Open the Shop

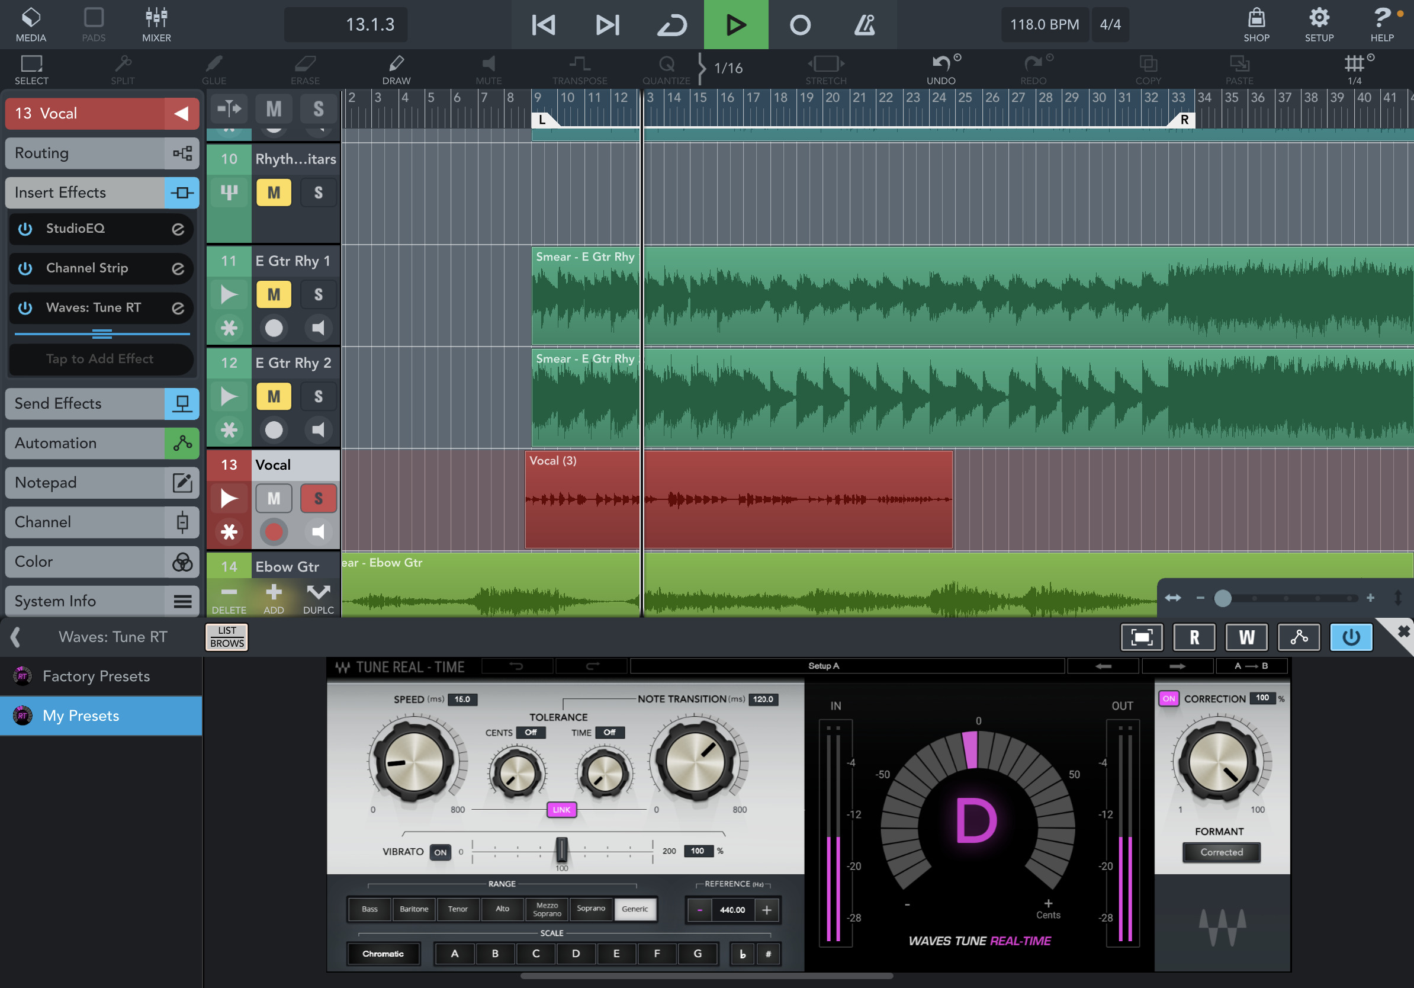coord(1256,25)
